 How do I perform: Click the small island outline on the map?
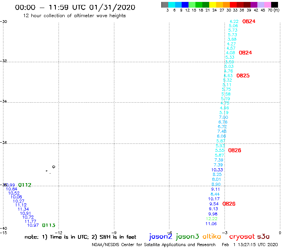click(54, 167)
